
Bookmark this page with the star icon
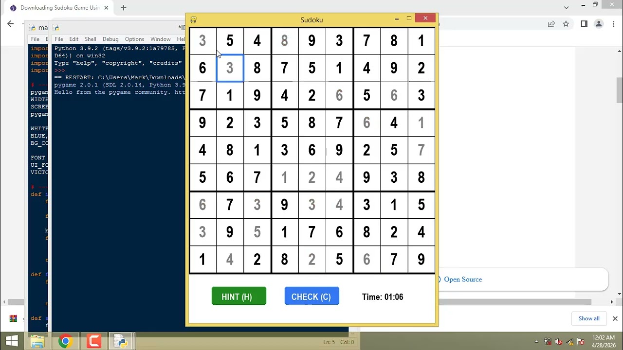566,24
